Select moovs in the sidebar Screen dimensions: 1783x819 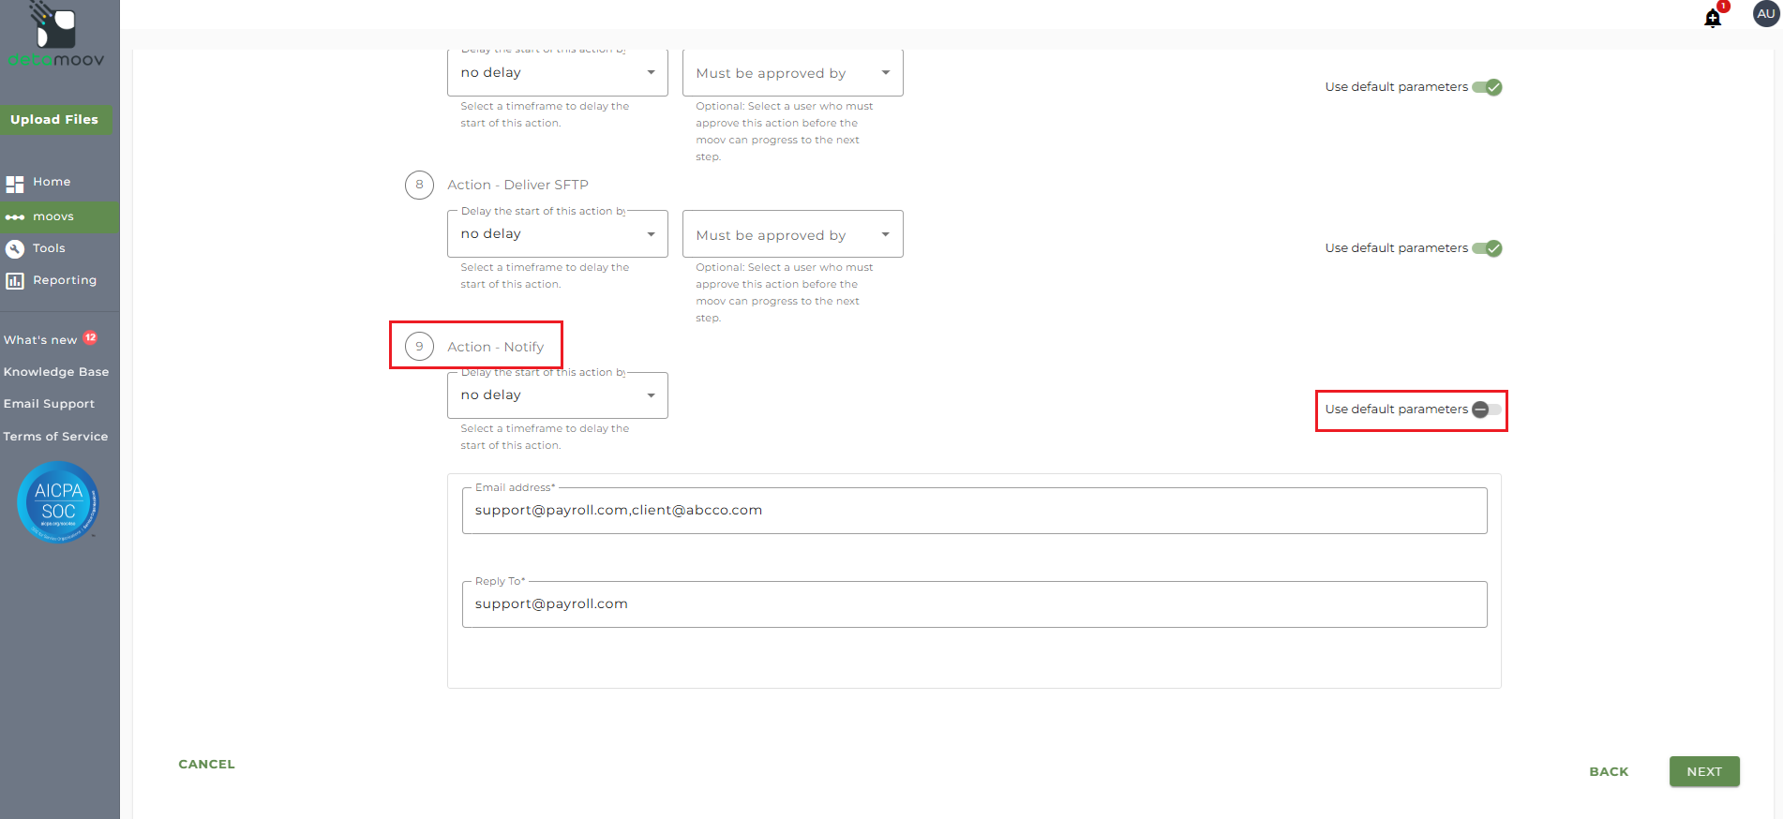coord(60,216)
